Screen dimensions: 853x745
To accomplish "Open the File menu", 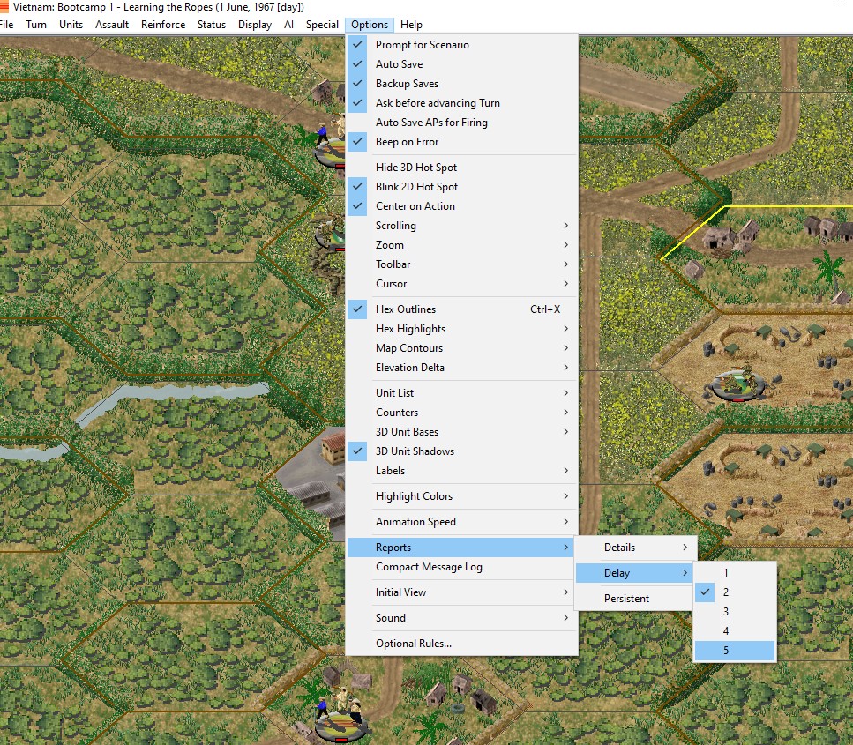I will (7, 25).
